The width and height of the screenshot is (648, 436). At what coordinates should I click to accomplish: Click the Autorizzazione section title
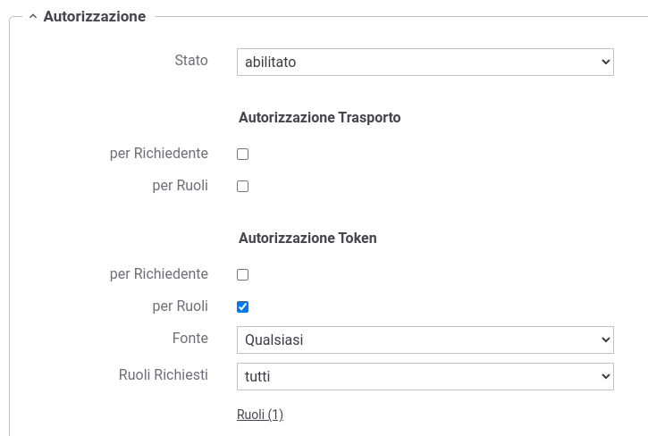(x=95, y=17)
